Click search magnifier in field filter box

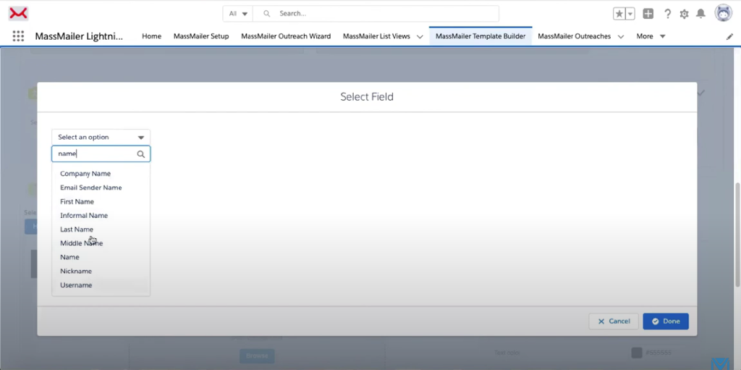point(141,154)
